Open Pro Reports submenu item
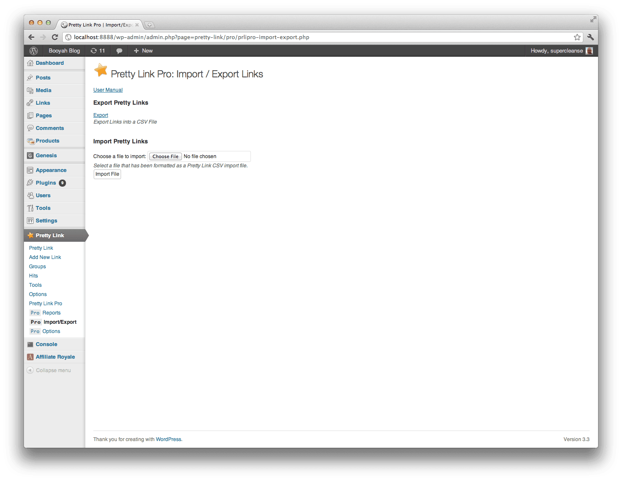 click(45, 313)
